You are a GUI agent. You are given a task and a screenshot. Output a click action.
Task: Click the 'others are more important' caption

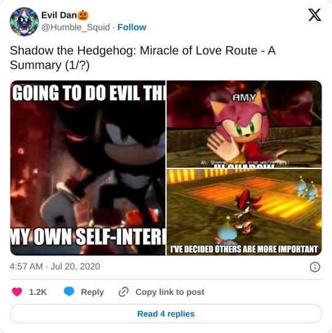click(x=244, y=249)
